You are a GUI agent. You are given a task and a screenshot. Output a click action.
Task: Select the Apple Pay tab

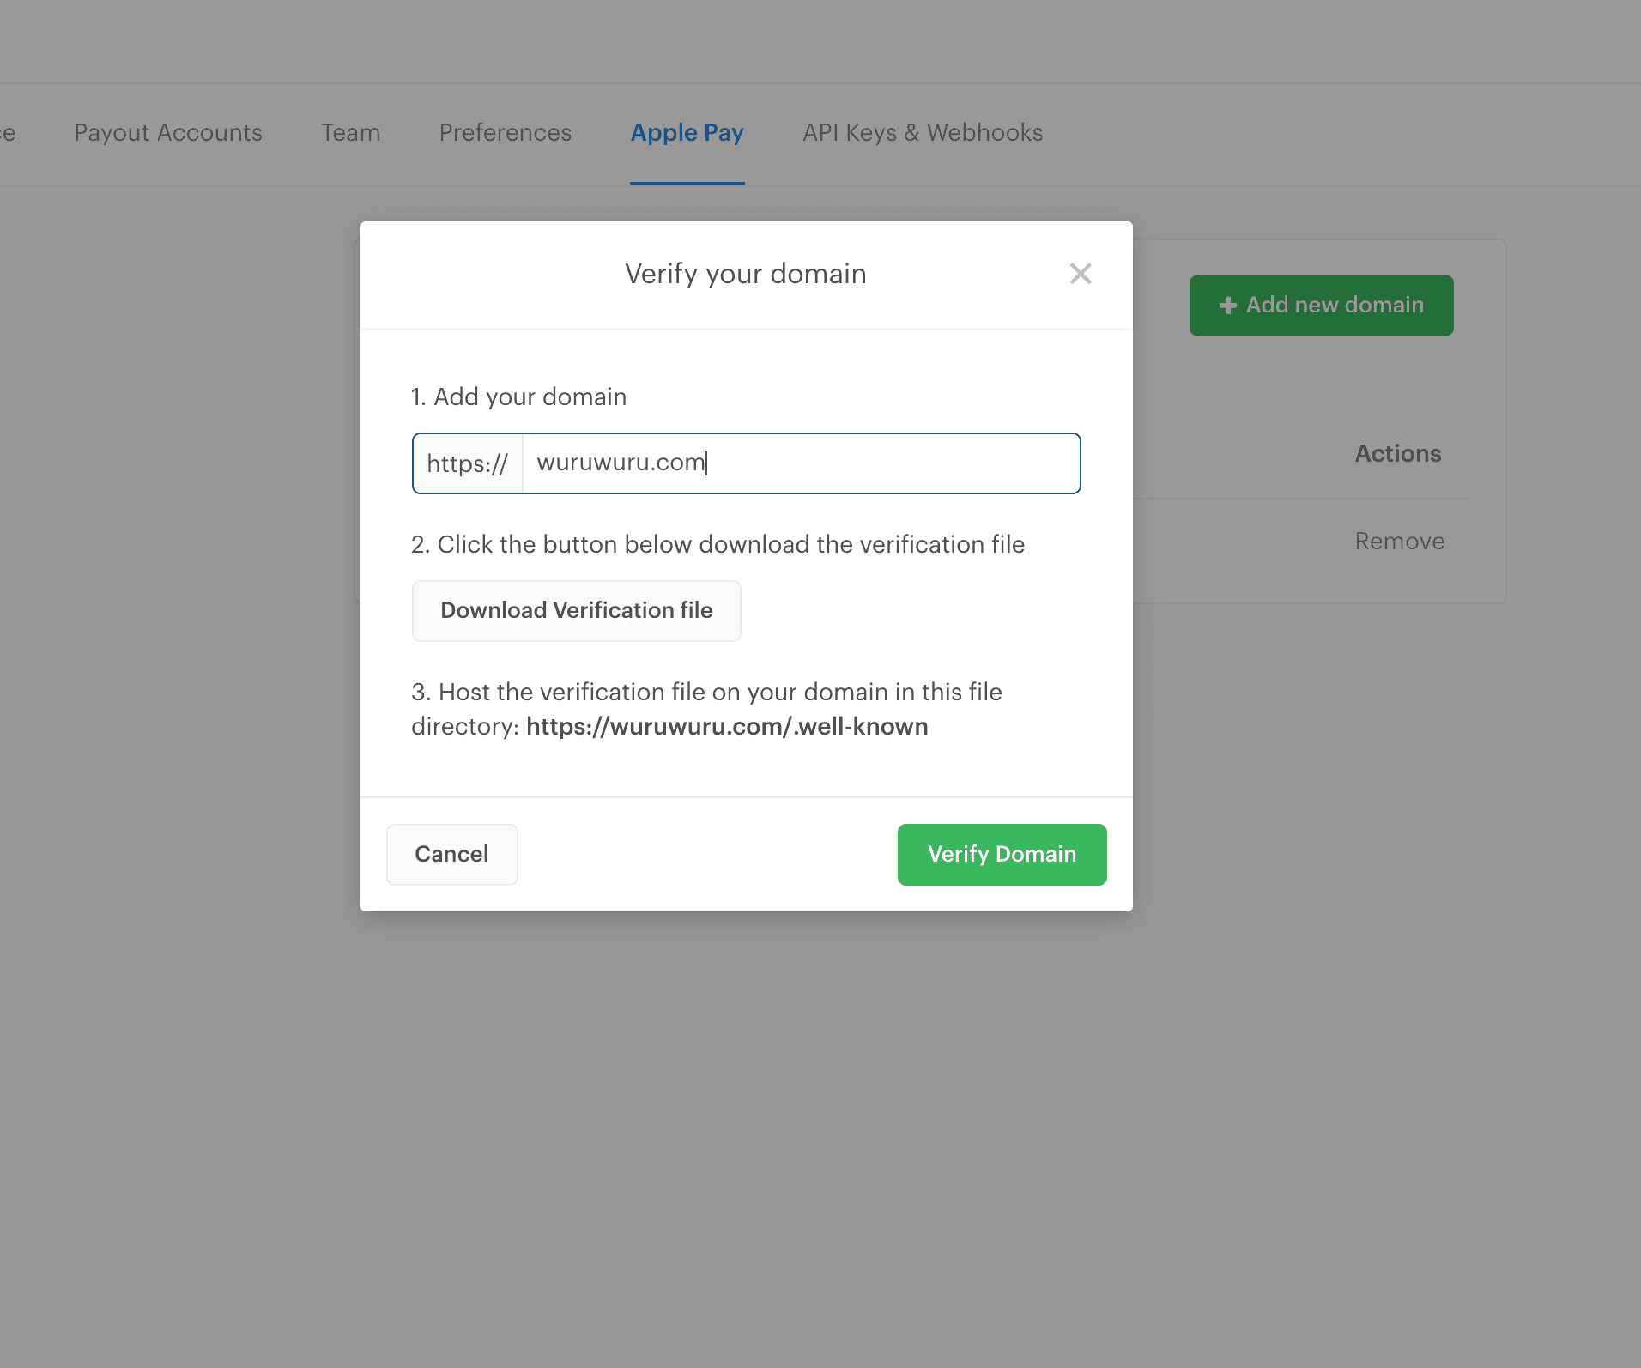pyautogui.click(x=687, y=133)
